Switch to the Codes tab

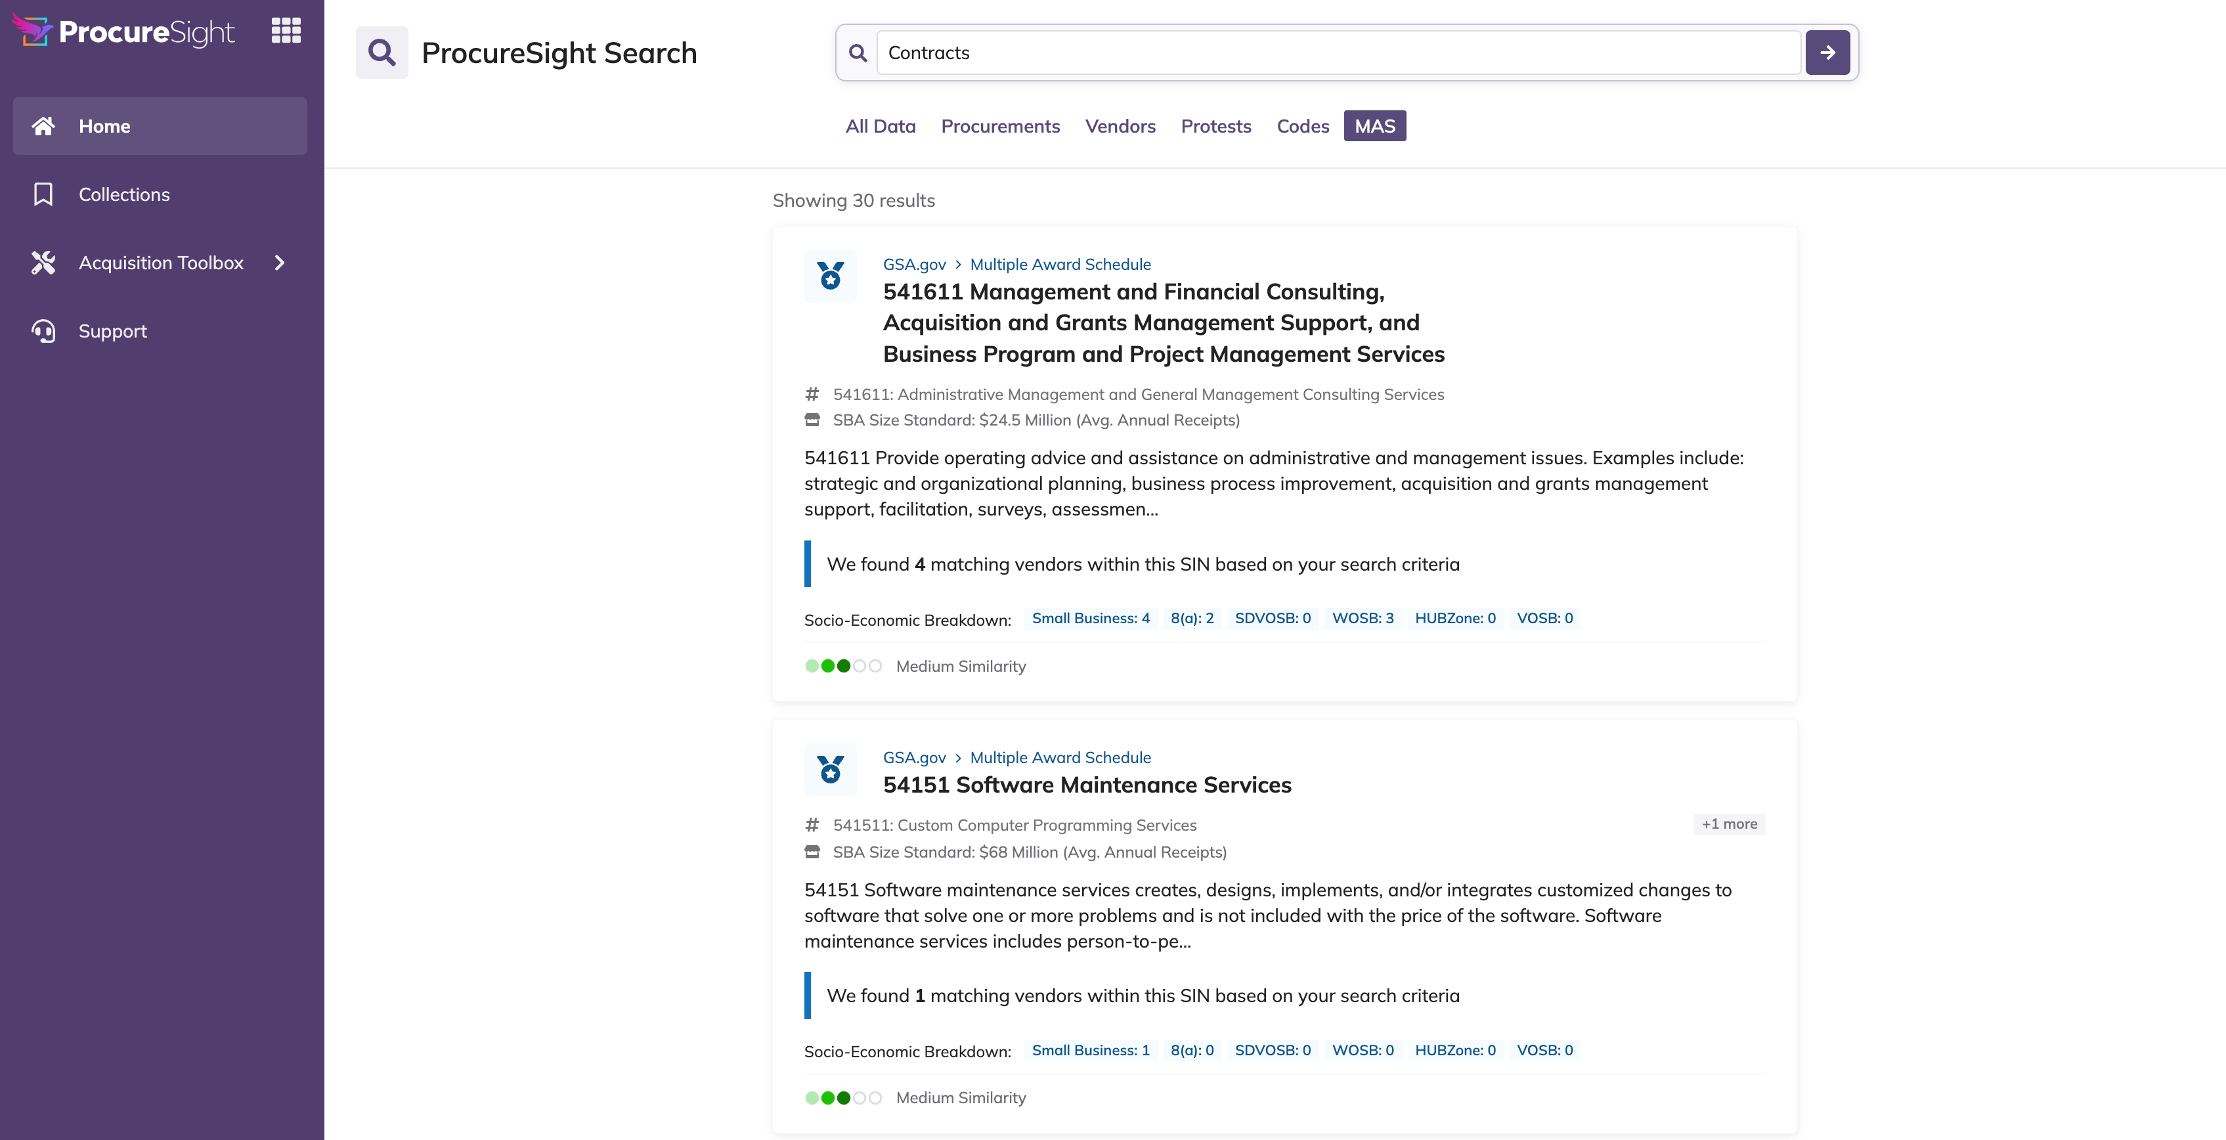[1302, 126]
